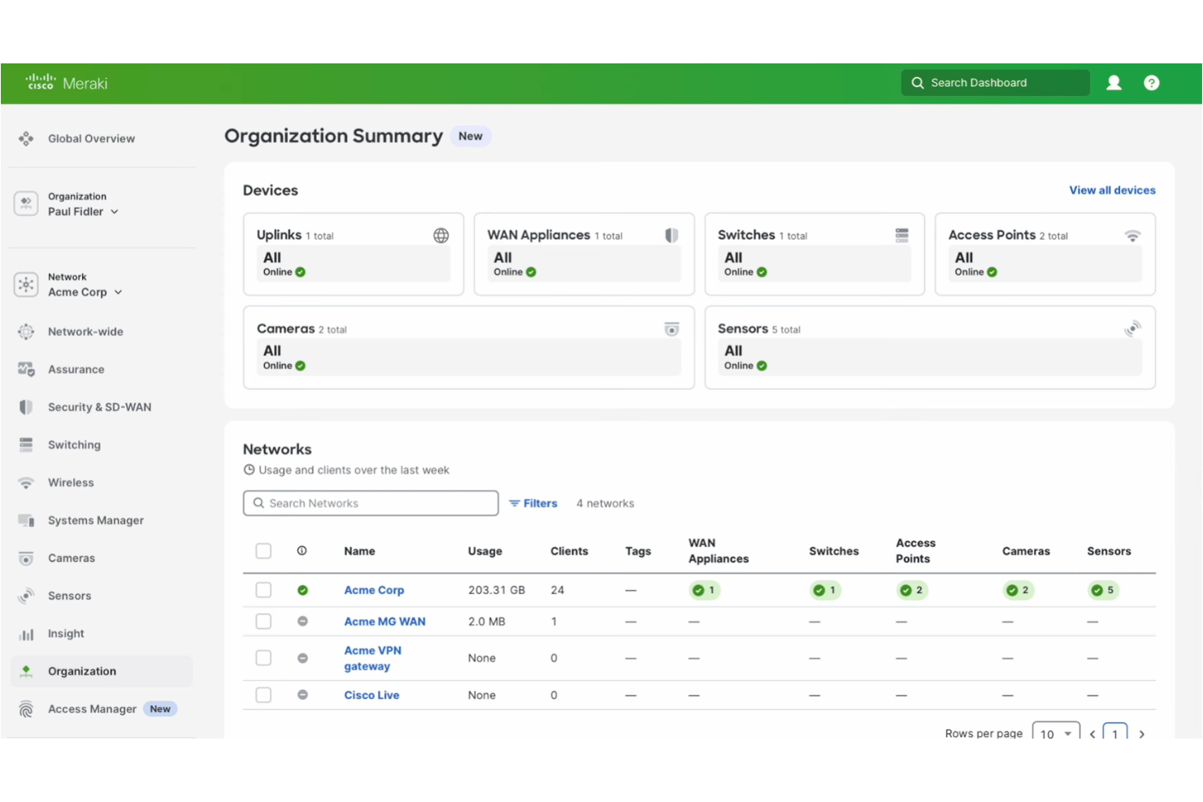Click the New badge beside Organization Summary
Image resolution: width=1203 pixels, height=802 pixels.
pos(471,137)
